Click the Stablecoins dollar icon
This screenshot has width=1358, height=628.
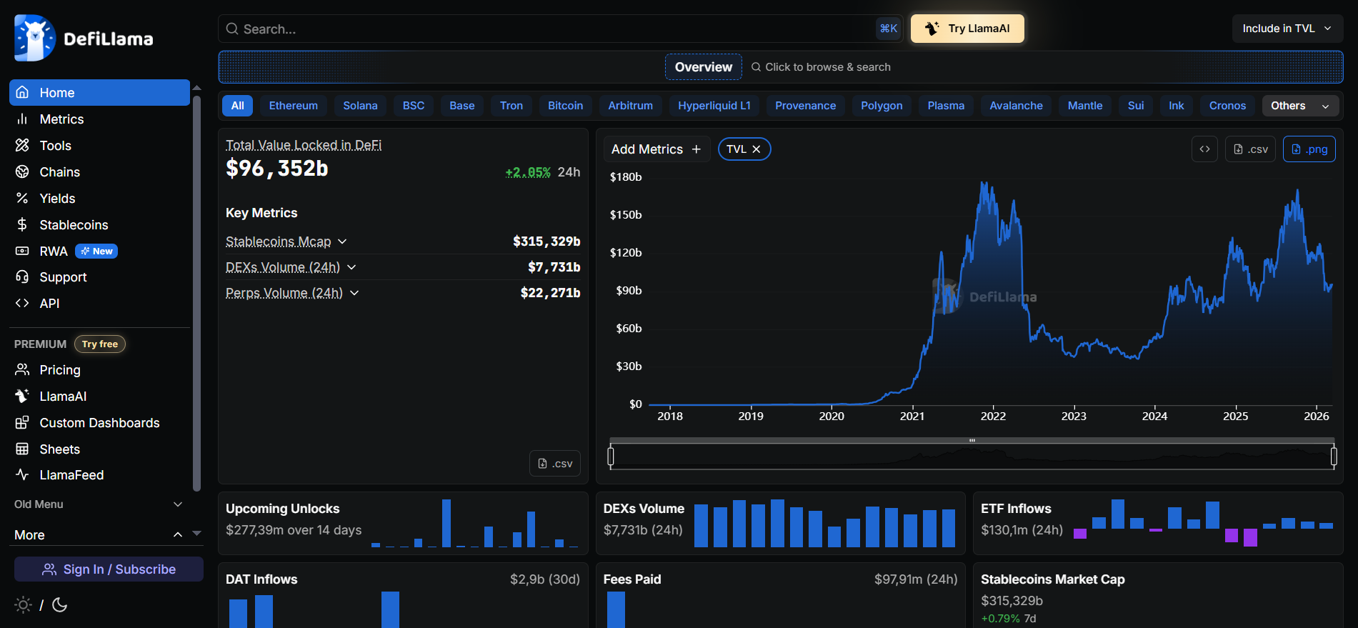point(22,224)
